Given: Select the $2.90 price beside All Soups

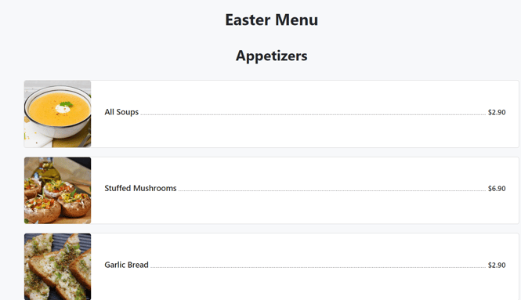Looking at the screenshot, I should (497, 112).
